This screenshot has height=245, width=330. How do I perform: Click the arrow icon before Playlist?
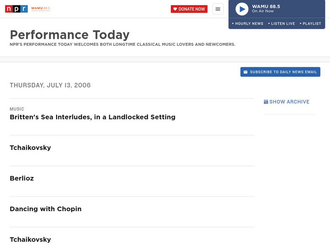point(300,24)
